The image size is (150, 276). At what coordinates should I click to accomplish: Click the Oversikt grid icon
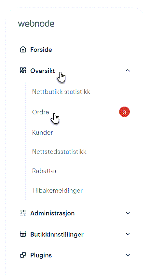(x=23, y=70)
